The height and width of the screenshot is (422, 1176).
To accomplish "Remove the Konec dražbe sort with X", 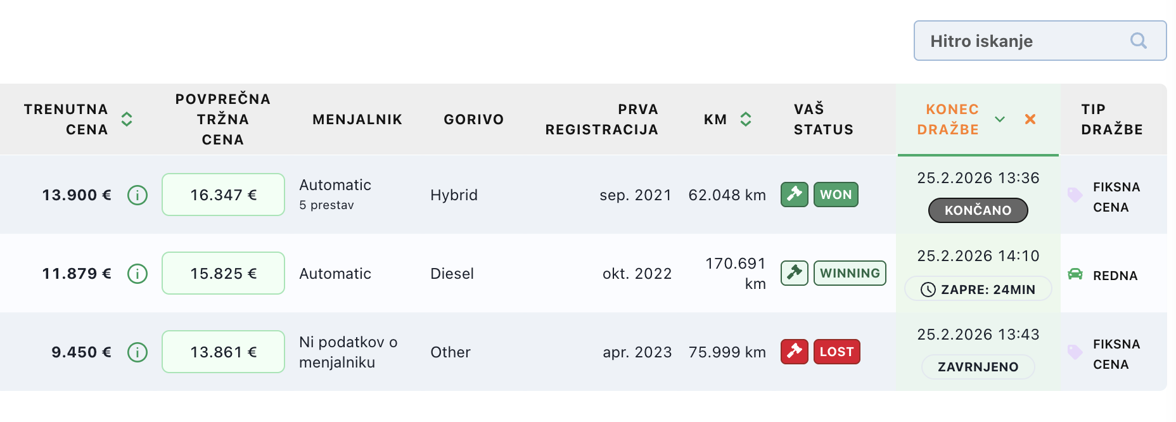I will tap(1030, 119).
